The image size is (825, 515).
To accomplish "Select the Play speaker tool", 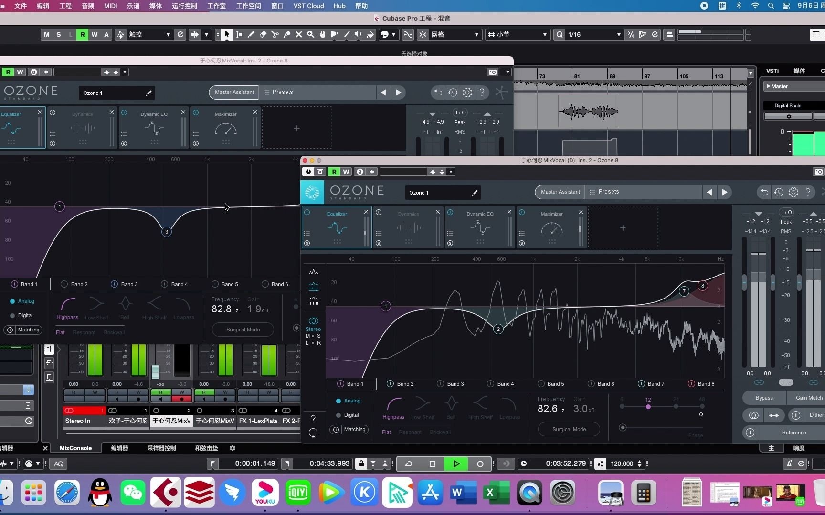I will tap(358, 34).
